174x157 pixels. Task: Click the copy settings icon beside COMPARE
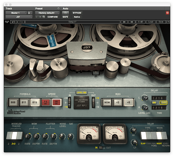[x=44, y=17]
